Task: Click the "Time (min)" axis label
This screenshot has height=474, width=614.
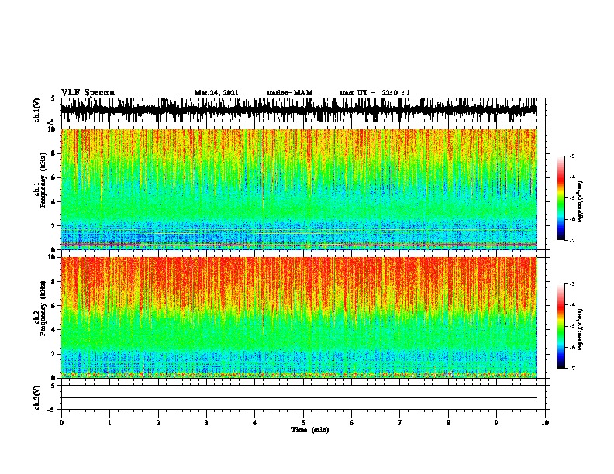Action: (x=310, y=430)
